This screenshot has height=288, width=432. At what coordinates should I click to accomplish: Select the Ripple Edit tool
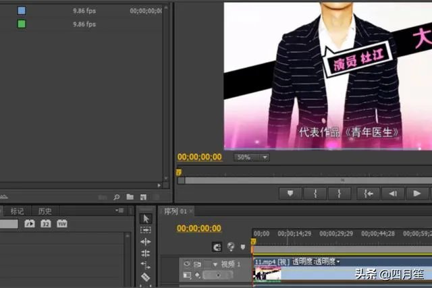(x=146, y=241)
